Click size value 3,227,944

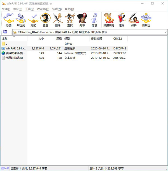click(x=38, y=48)
